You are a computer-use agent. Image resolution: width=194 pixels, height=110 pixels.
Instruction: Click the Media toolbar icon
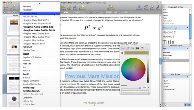(x=146, y=6)
